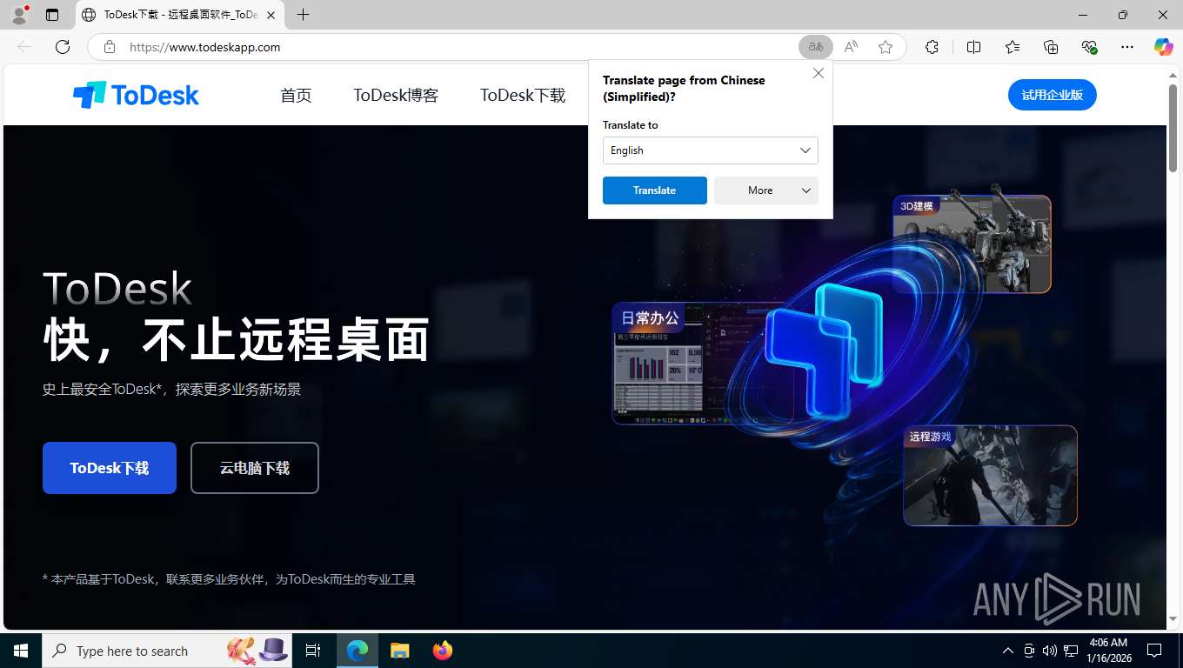Open the Favorites list icon
Viewport: 1183px width, 668px height.
[1013, 47]
